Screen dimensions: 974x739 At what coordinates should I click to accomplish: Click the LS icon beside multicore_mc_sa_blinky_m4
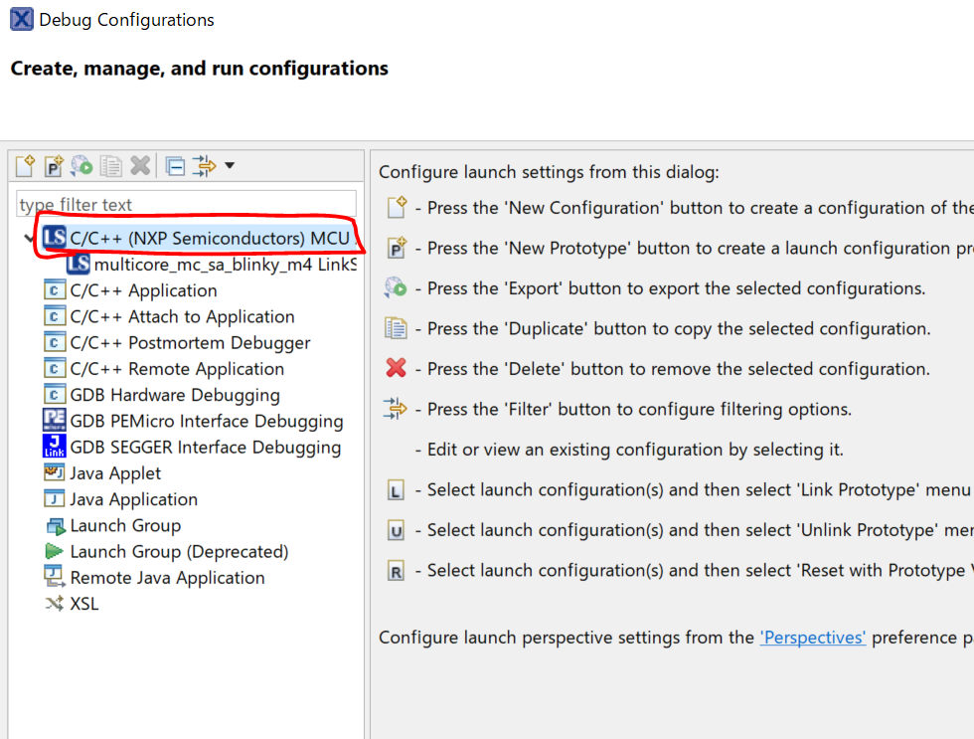click(x=79, y=264)
